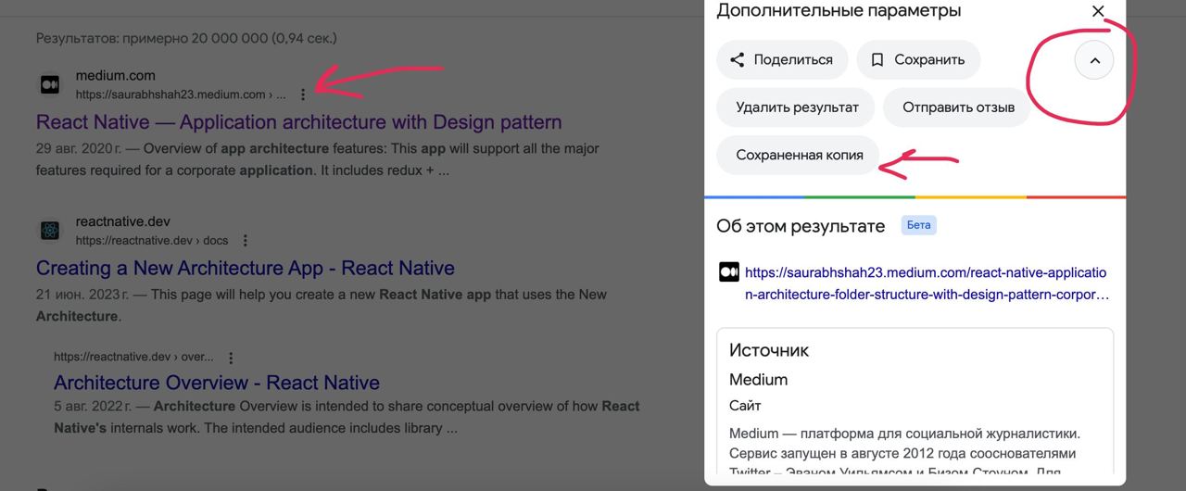Click the Удалить результат button

(797, 107)
